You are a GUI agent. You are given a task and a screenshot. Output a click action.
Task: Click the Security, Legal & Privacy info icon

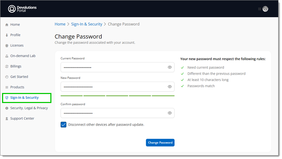(x=7, y=108)
